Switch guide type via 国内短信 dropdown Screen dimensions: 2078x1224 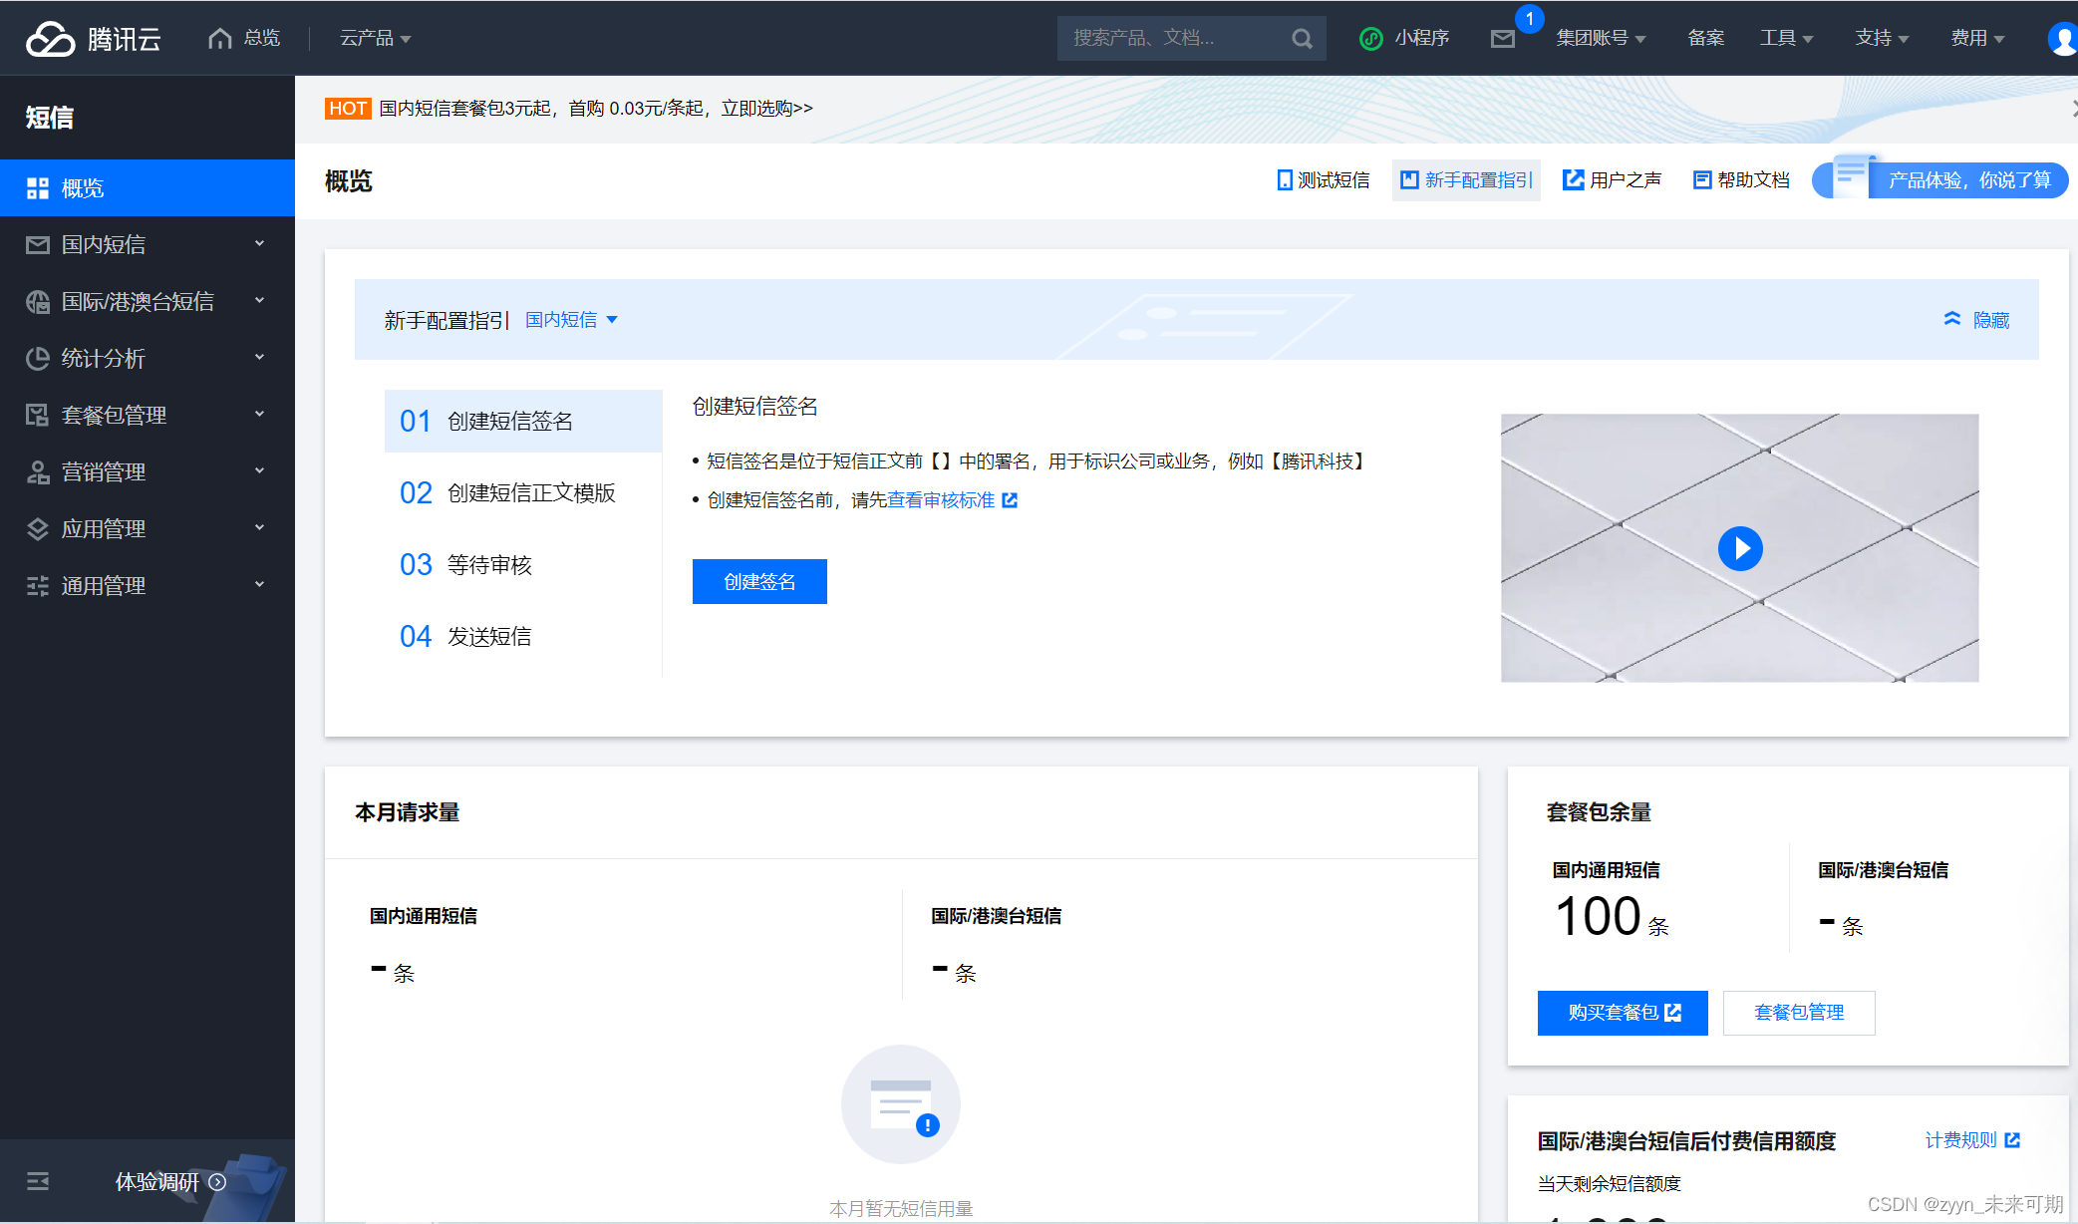click(571, 319)
